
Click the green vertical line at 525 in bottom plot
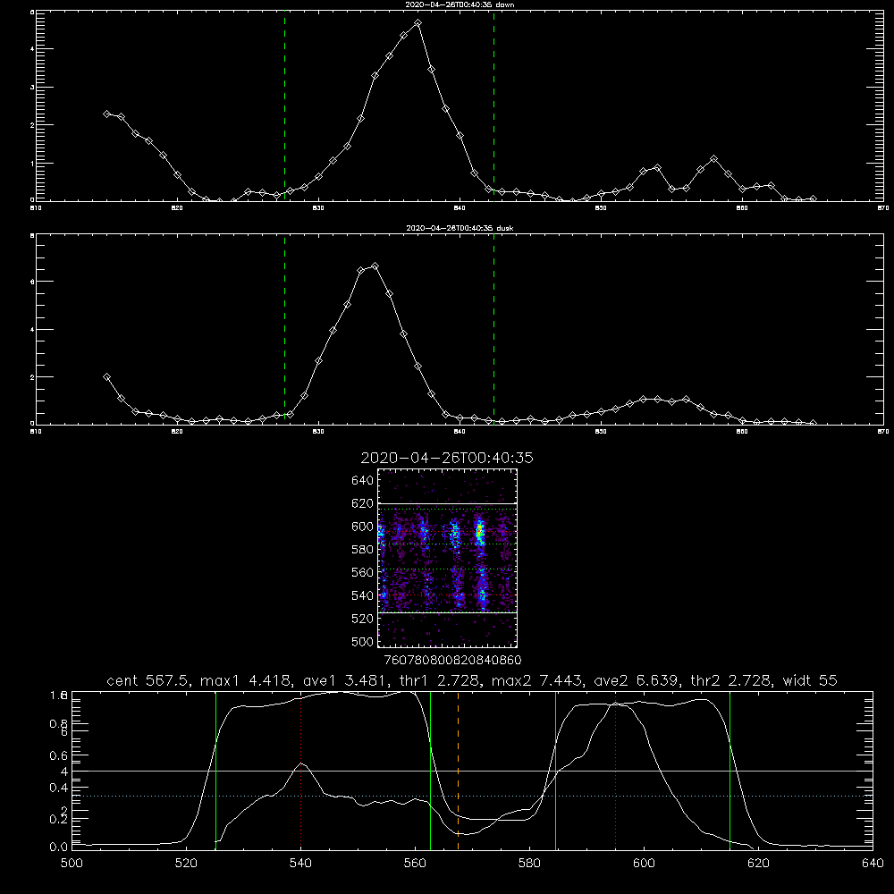(x=215, y=771)
